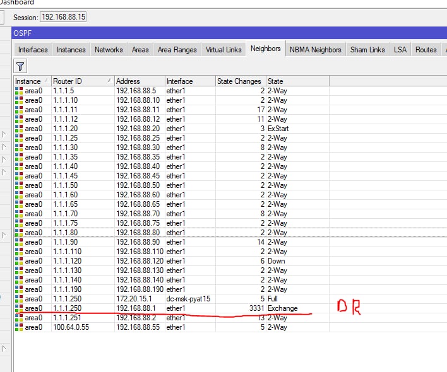The width and height of the screenshot is (447, 372).
Task: Click address 192.168.88.1
Action: tap(136, 308)
